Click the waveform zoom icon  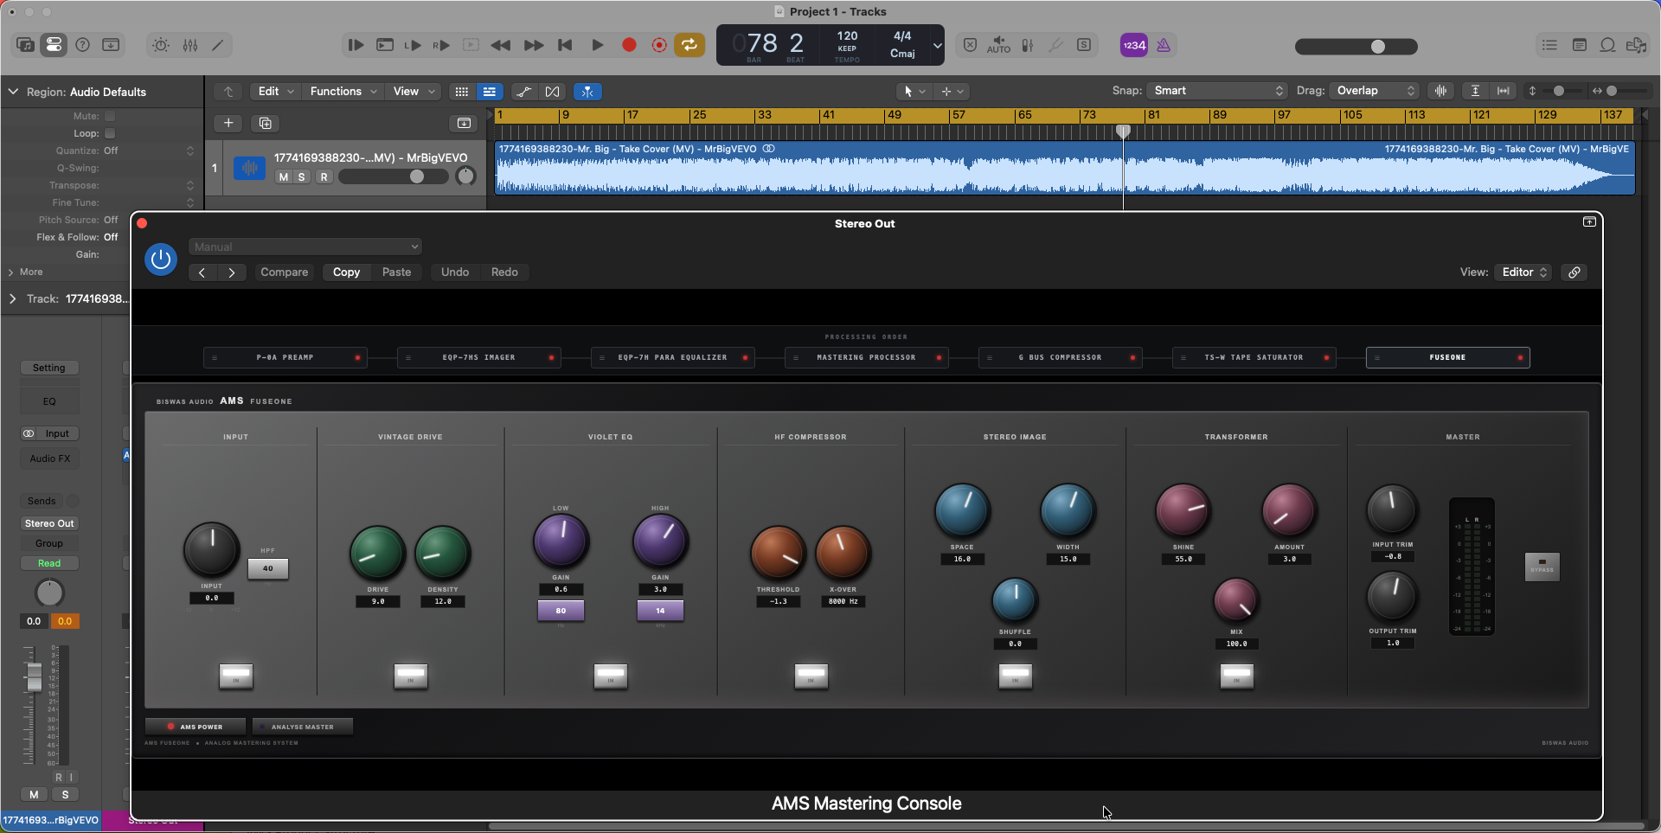1440,91
